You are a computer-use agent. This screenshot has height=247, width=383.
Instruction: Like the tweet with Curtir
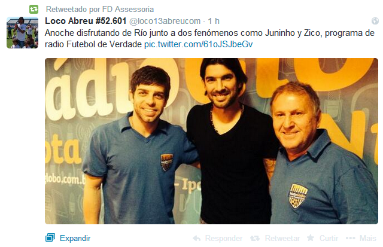click(329, 238)
